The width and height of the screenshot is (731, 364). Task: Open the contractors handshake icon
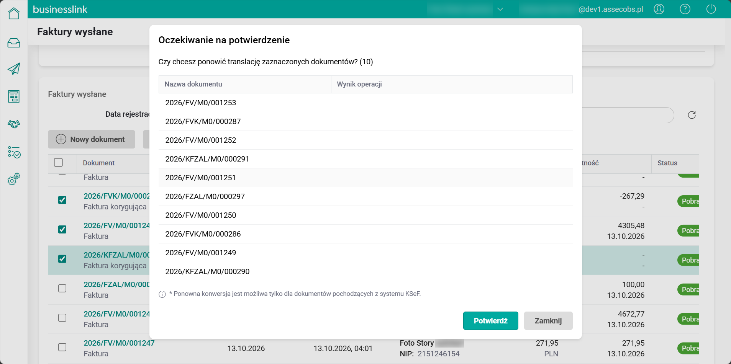14,124
